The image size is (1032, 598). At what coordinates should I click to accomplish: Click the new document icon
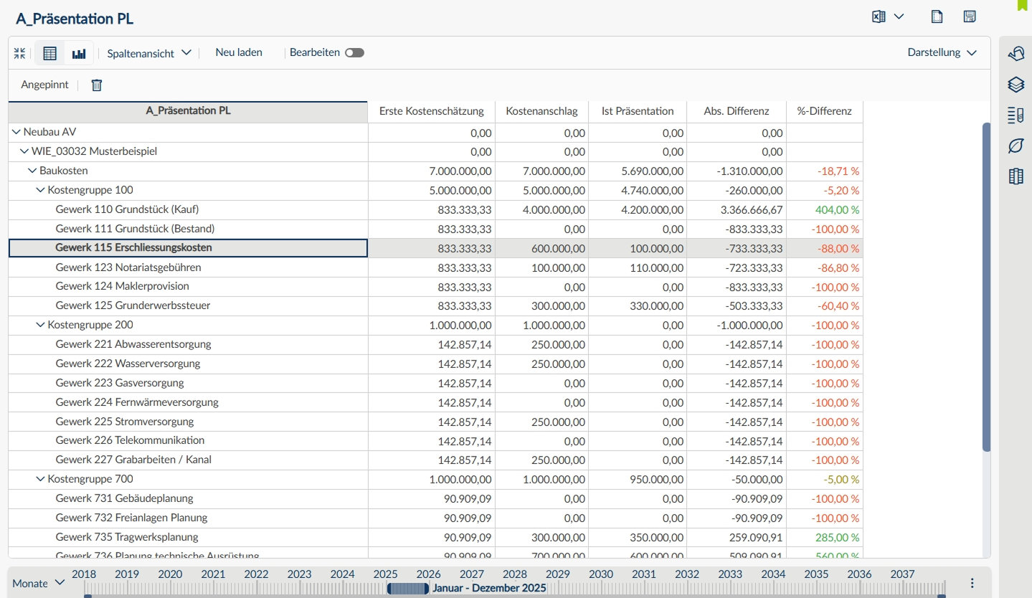(x=937, y=17)
